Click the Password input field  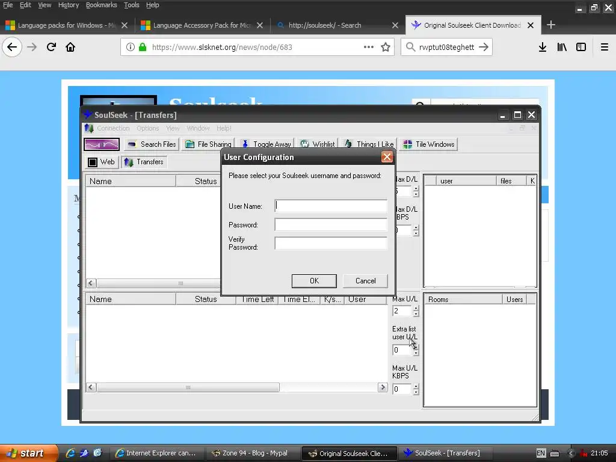coord(331,225)
